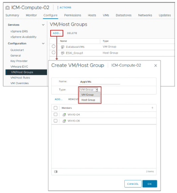Open vSphere Availability settings
Screen dimensions: 177x193
tap(23, 37)
